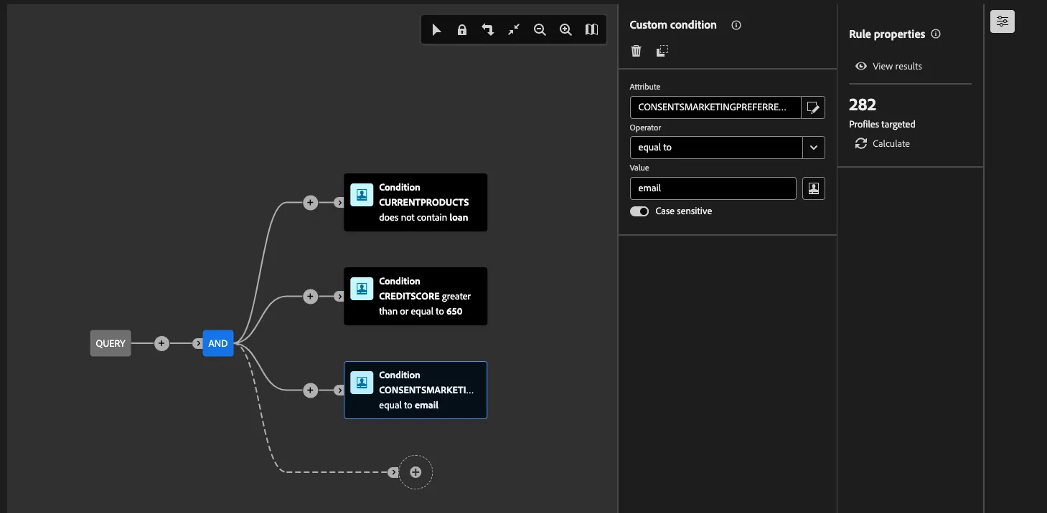
Task: Add a new condition with dashed plus circle
Action: click(415, 472)
